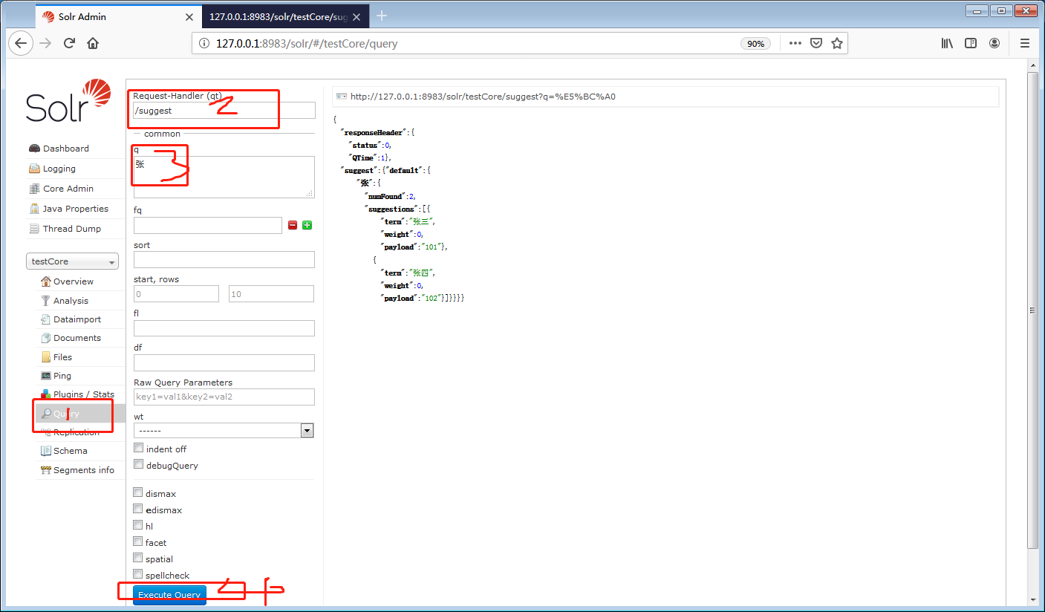Screen dimensions: 1045x612
Task: Click the browser back arrow
Action: click(22, 43)
